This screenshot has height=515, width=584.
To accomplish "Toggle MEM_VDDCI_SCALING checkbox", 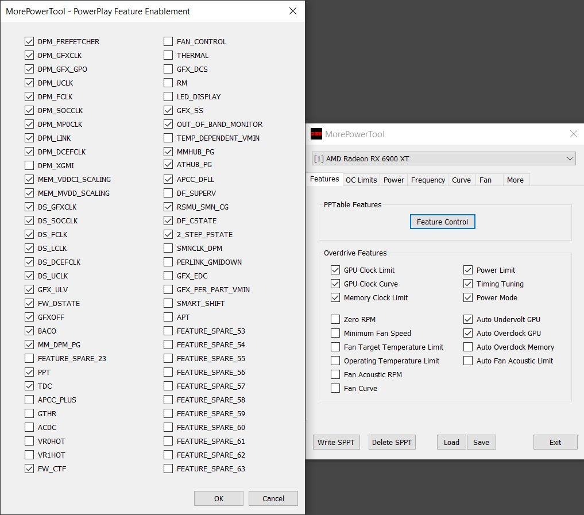I will click(29, 179).
